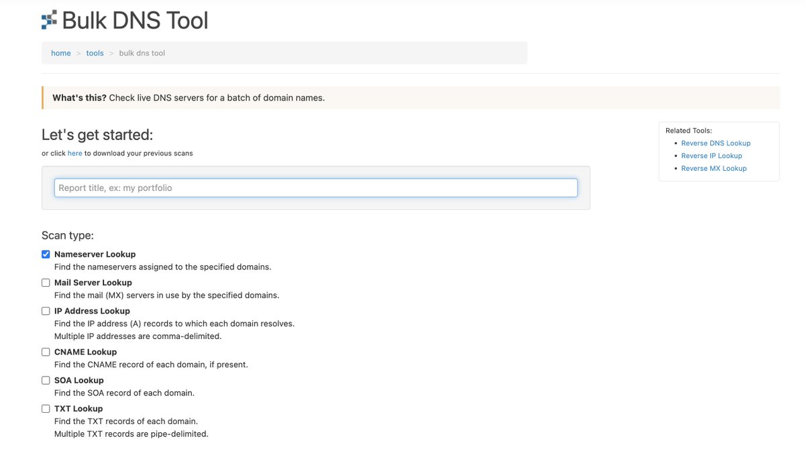Click the Bulk DNS Tool logo icon
Image resolution: width=805 pixels, height=455 pixels.
[x=49, y=20]
